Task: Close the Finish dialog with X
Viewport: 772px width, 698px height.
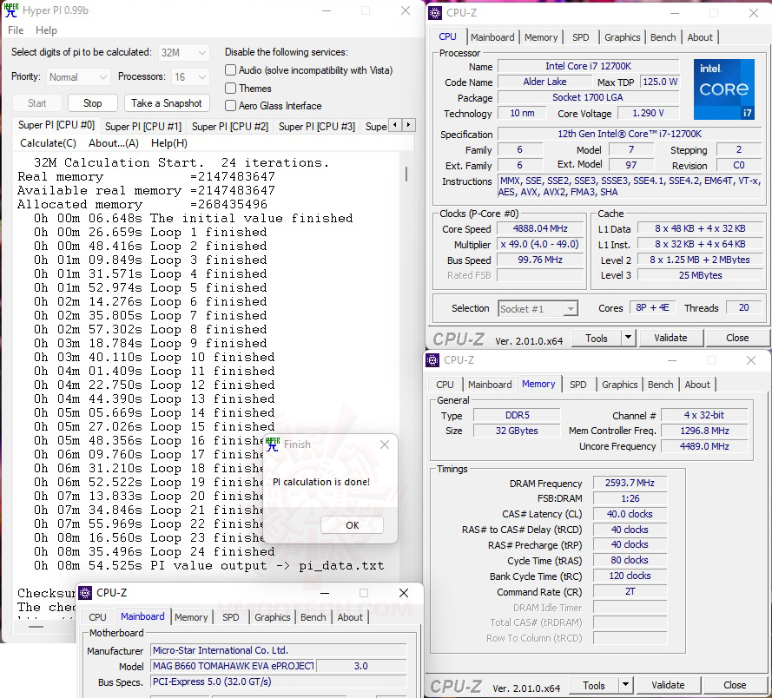Action: [x=385, y=444]
